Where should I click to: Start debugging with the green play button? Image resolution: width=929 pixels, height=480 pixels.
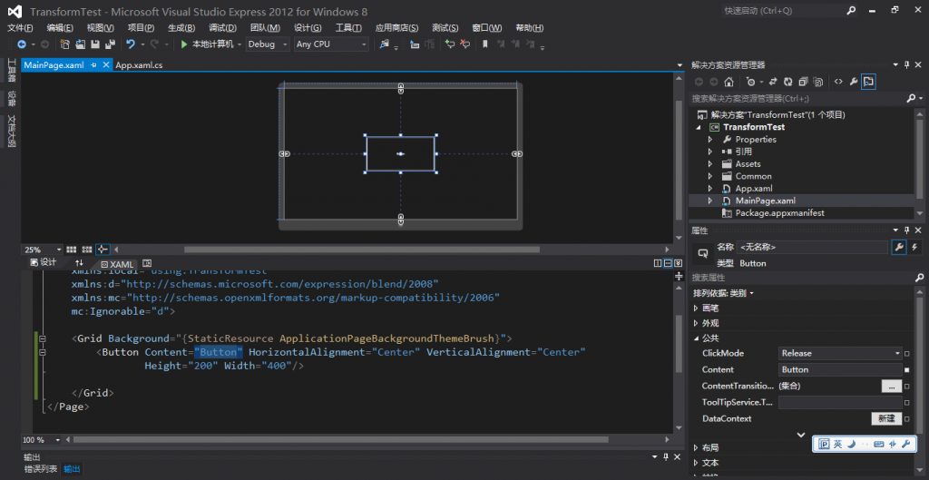(x=184, y=44)
